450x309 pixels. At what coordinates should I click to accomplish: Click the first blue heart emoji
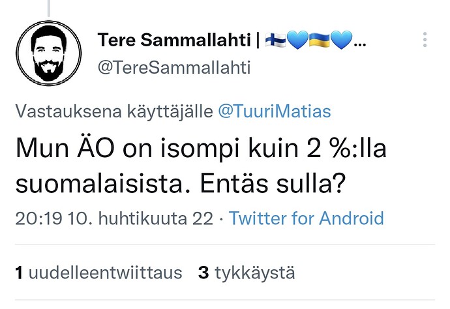click(297, 40)
